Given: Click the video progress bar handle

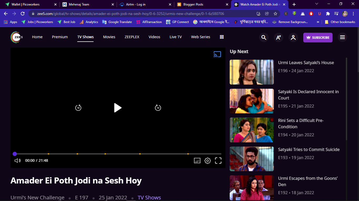Looking at the screenshot, I should pyautogui.click(x=15, y=154).
